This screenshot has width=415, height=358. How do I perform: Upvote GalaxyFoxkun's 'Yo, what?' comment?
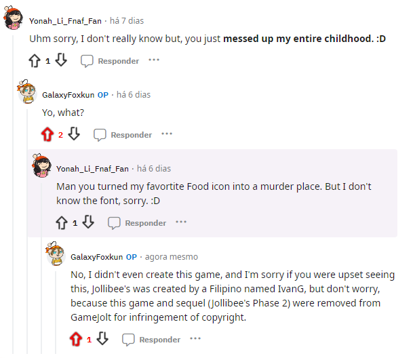pyautogui.click(x=47, y=134)
